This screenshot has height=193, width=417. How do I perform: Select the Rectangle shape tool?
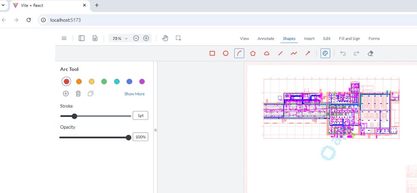pyautogui.click(x=212, y=53)
